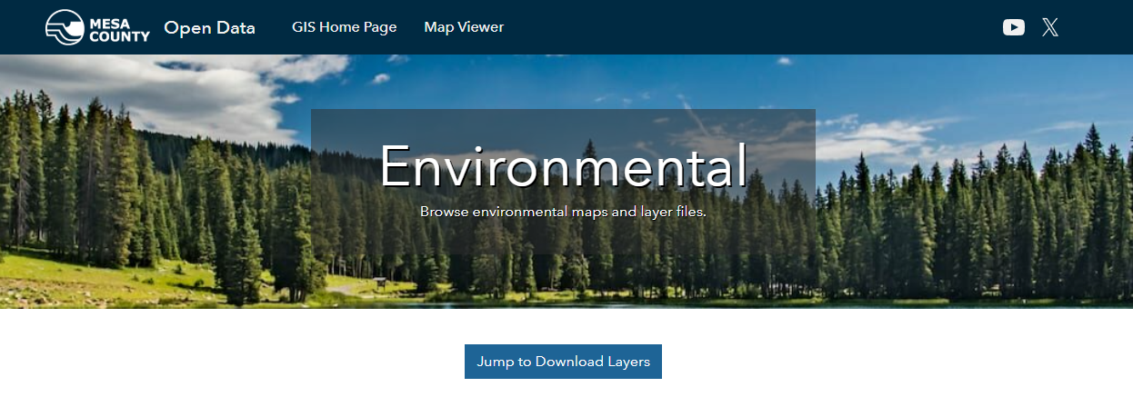Image resolution: width=1133 pixels, height=417 pixels.
Task: Open the Map Viewer menu item
Action: 464,27
